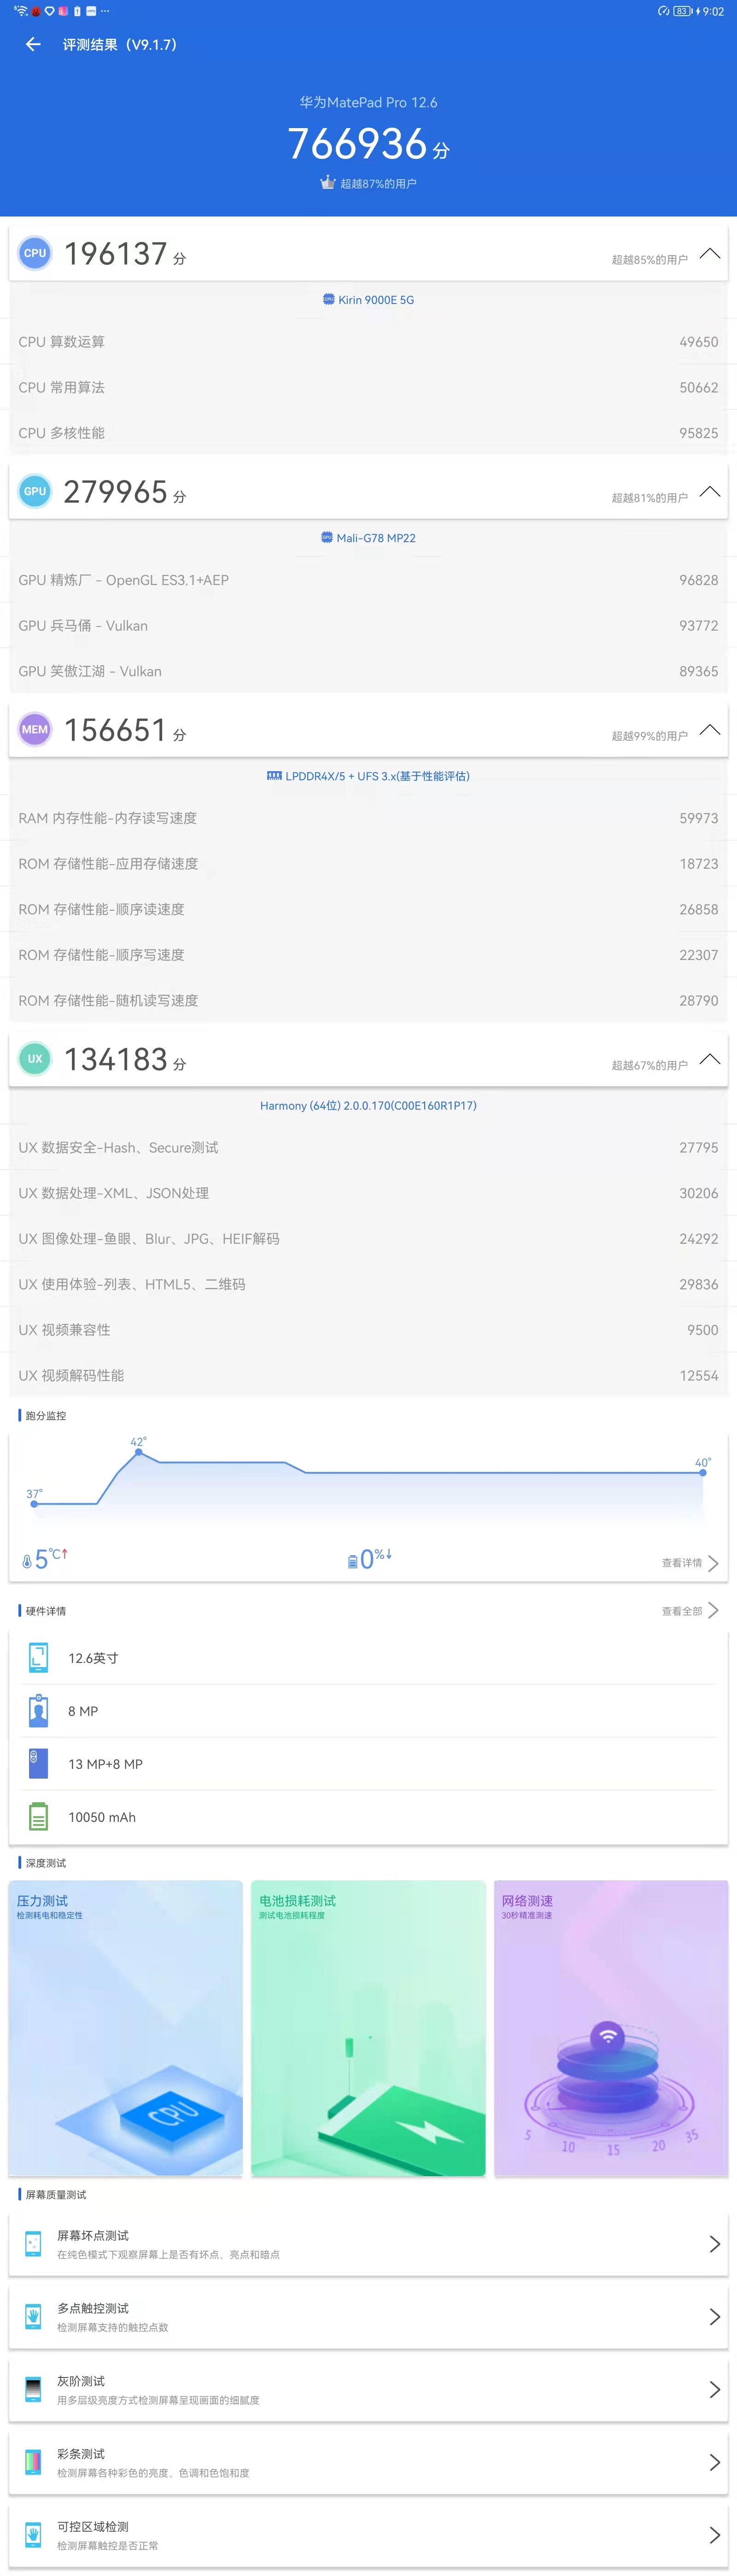
Task: Select the UX 视频兼容性 row
Action: pos(368,1329)
